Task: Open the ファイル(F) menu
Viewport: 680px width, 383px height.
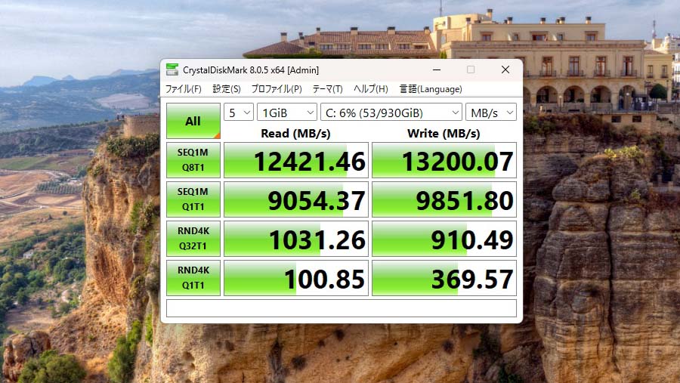Action: [x=184, y=89]
